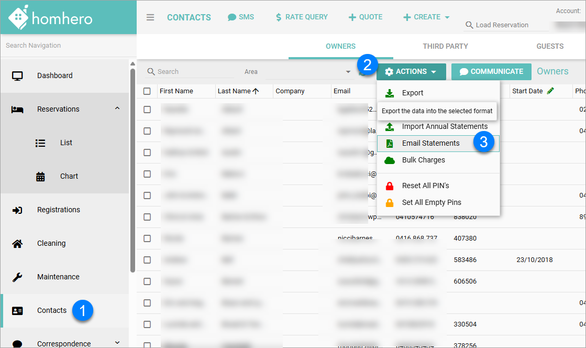The image size is (586, 348).
Task: Click the Bulk Charges cloud icon
Action: point(390,160)
